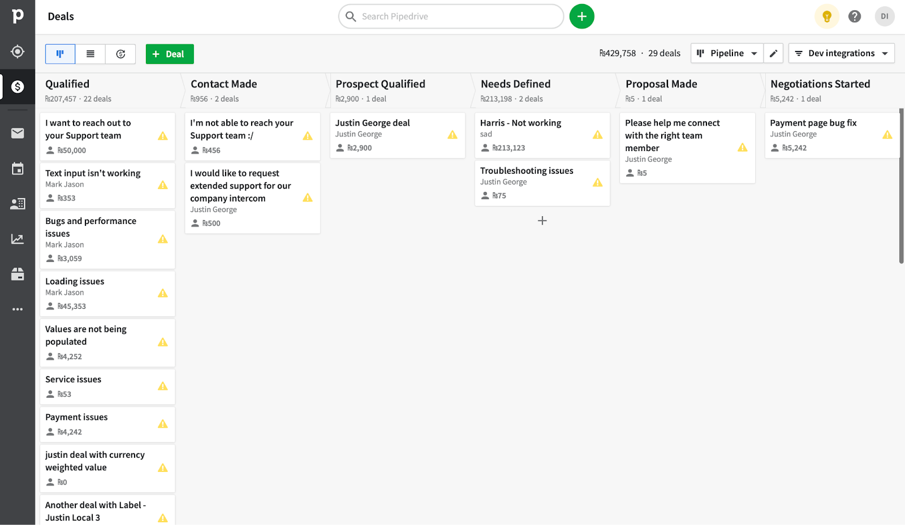Switch to pipeline board view
The height and width of the screenshot is (525, 905).
click(60, 54)
